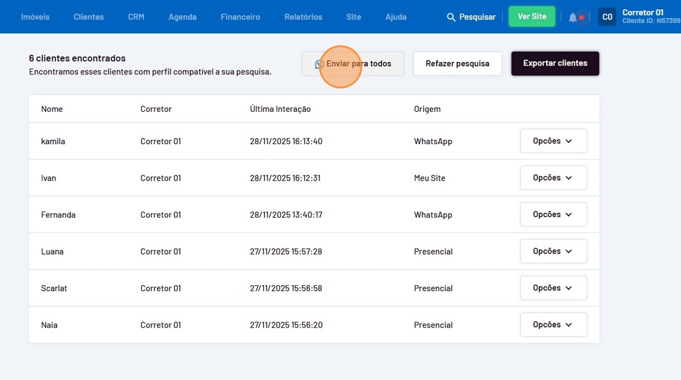Go to the CRM menu

pos(136,17)
